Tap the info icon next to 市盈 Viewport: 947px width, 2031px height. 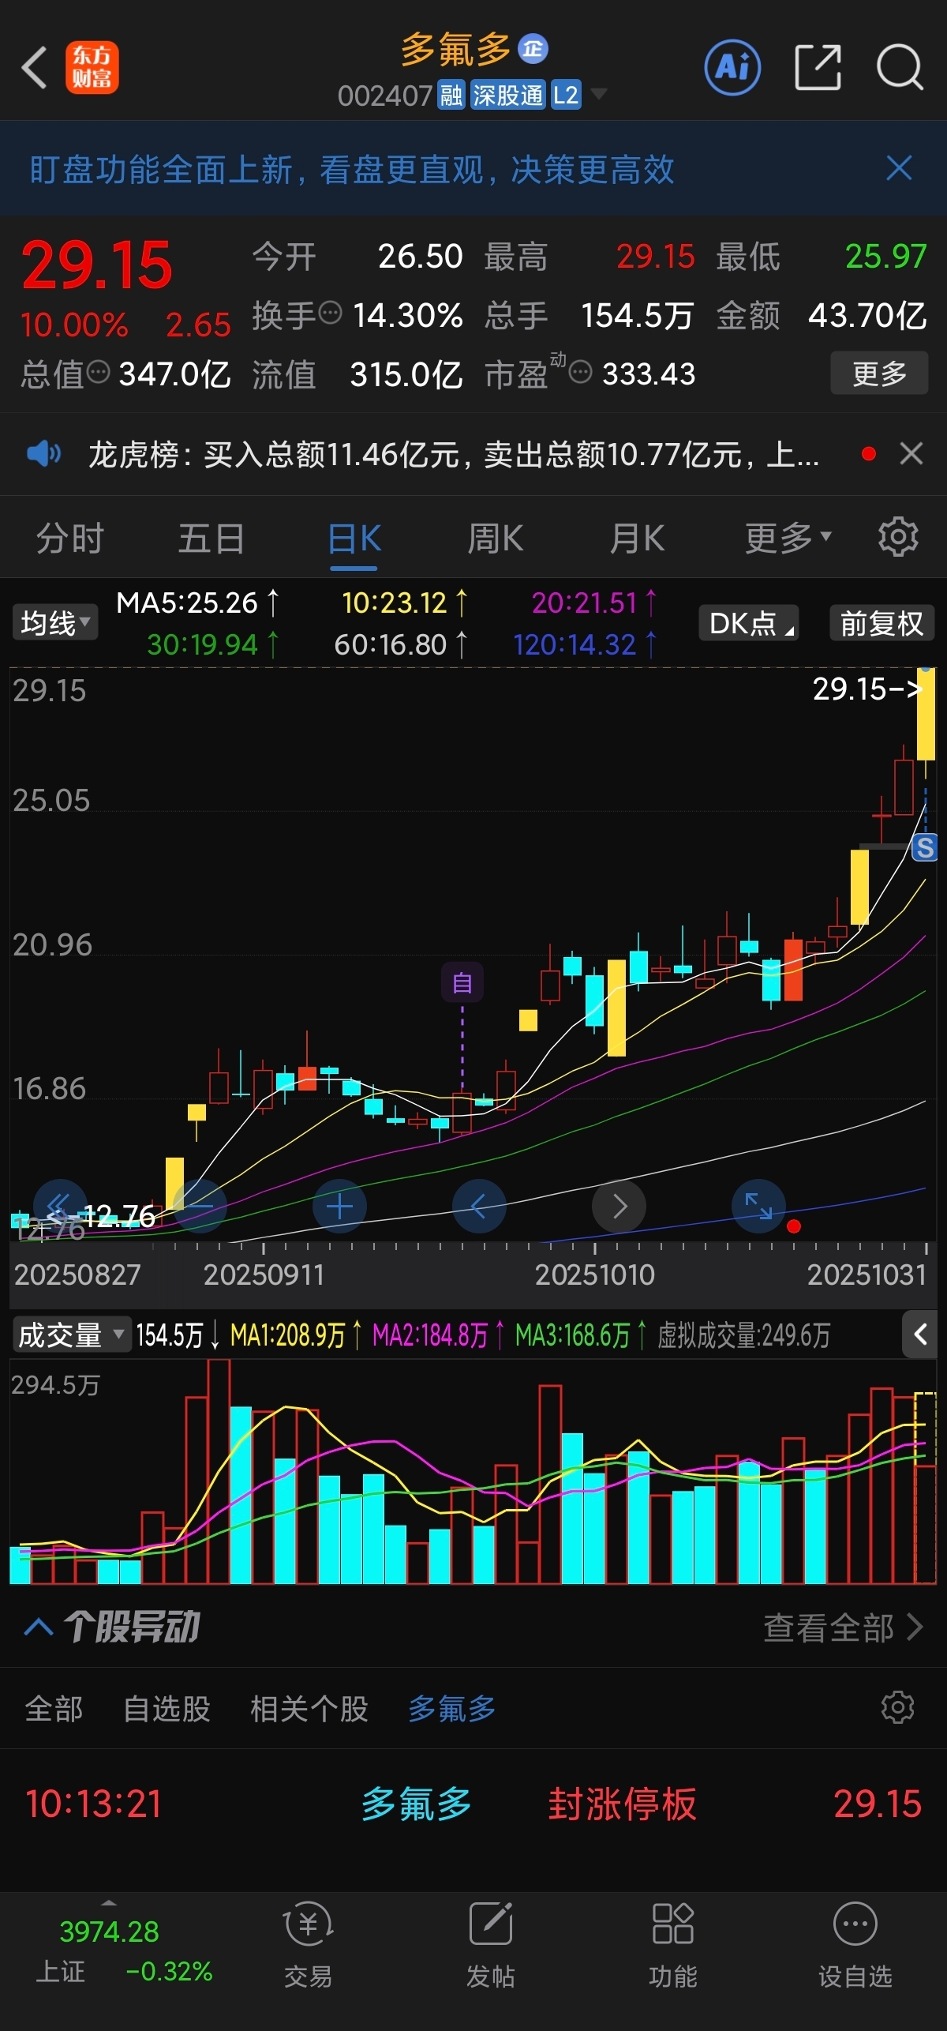click(x=580, y=371)
